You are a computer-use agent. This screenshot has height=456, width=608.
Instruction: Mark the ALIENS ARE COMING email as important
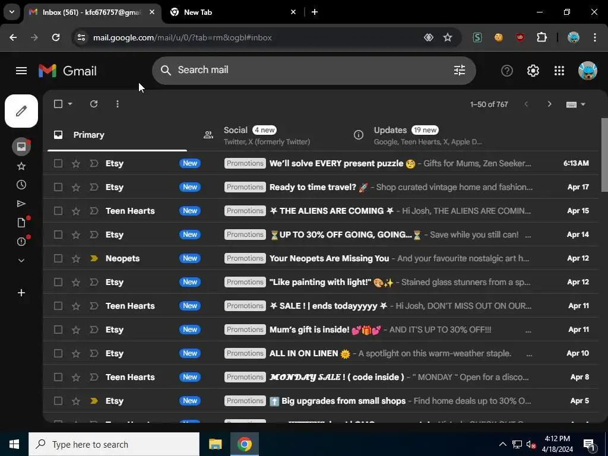(94, 211)
